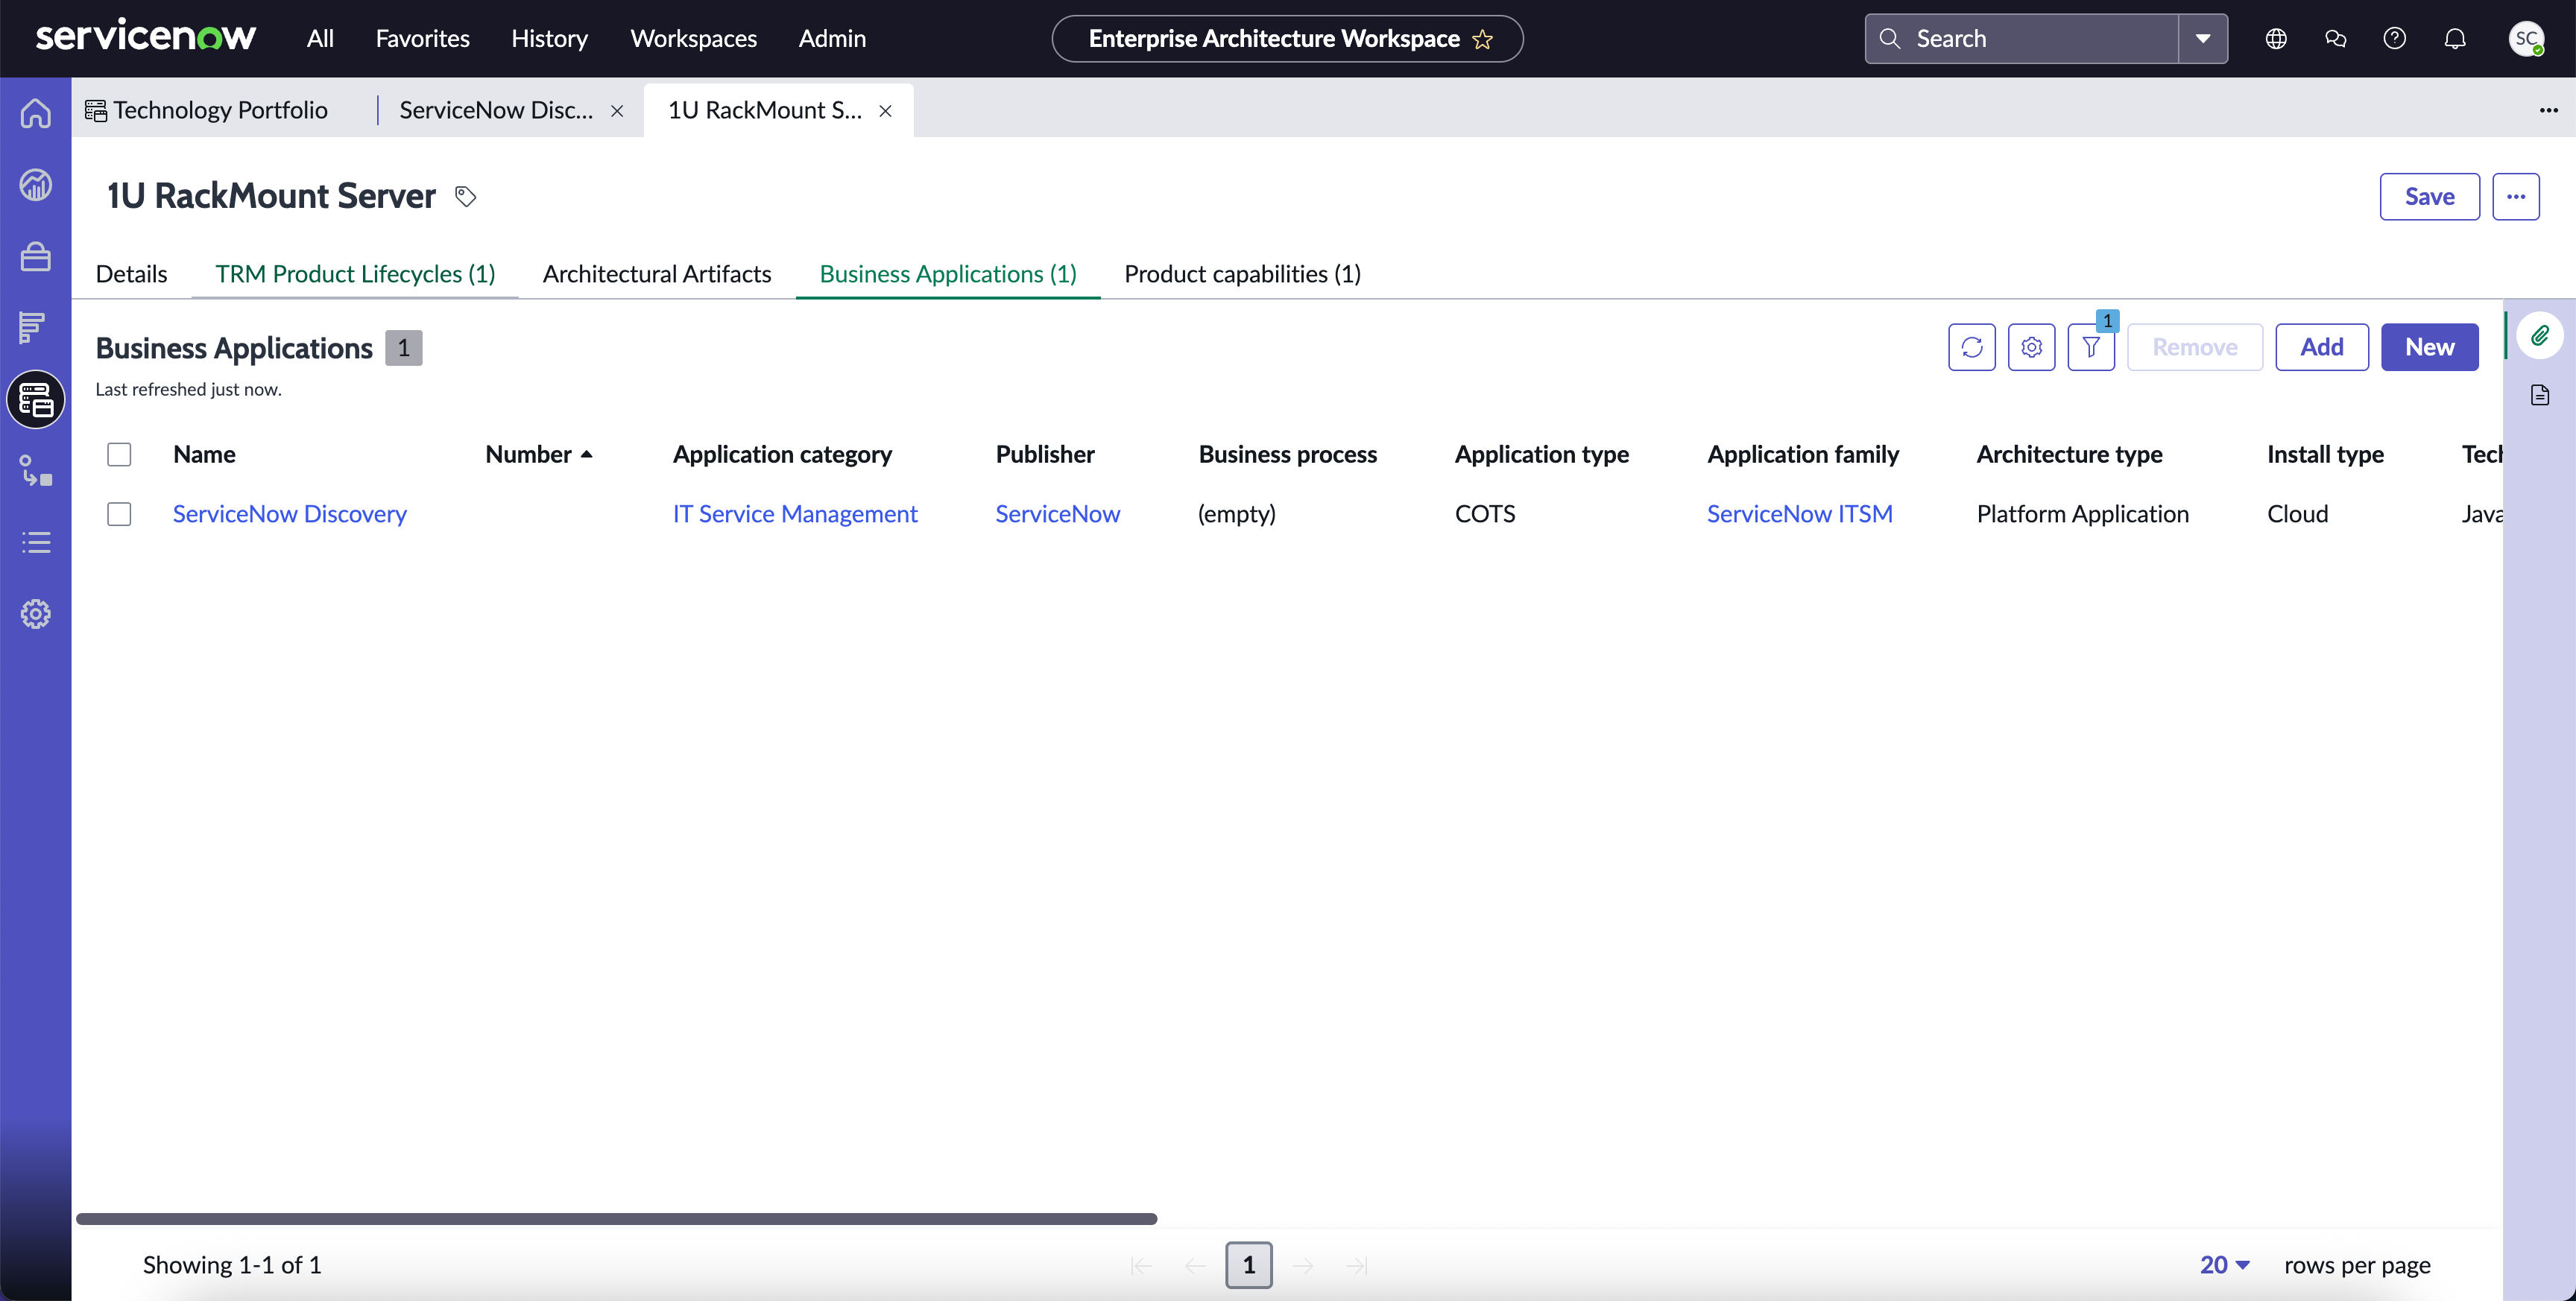Click the Add button

[2321, 347]
